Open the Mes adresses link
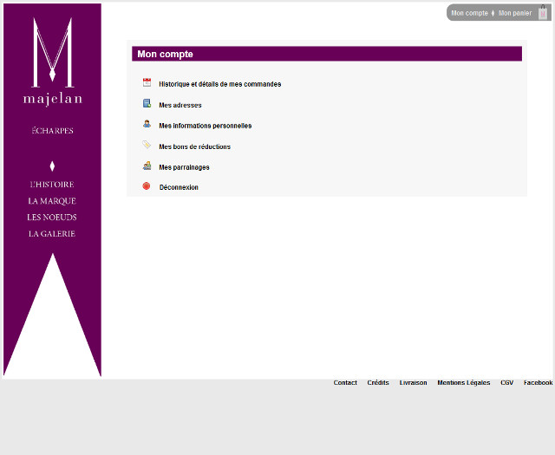The image size is (555, 455). [180, 105]
